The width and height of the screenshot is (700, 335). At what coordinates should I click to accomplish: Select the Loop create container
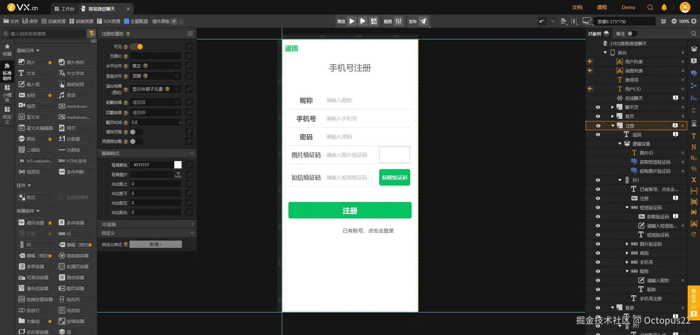point(36,223)
